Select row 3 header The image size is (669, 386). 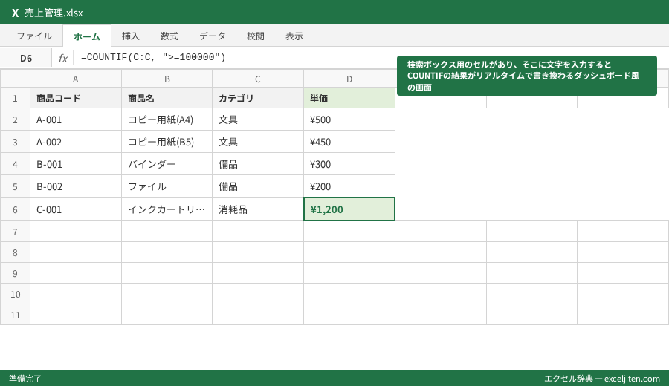click(x=15, y=142)
